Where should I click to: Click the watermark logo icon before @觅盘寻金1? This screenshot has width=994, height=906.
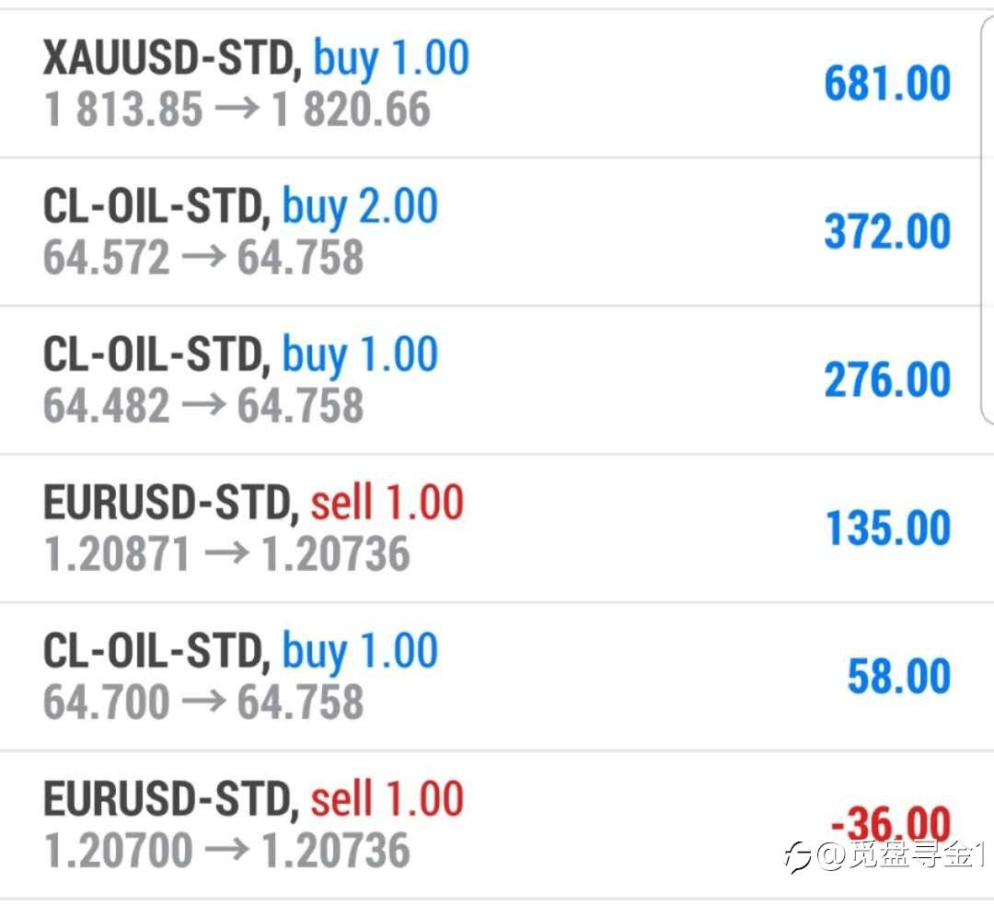pos(797,857)
